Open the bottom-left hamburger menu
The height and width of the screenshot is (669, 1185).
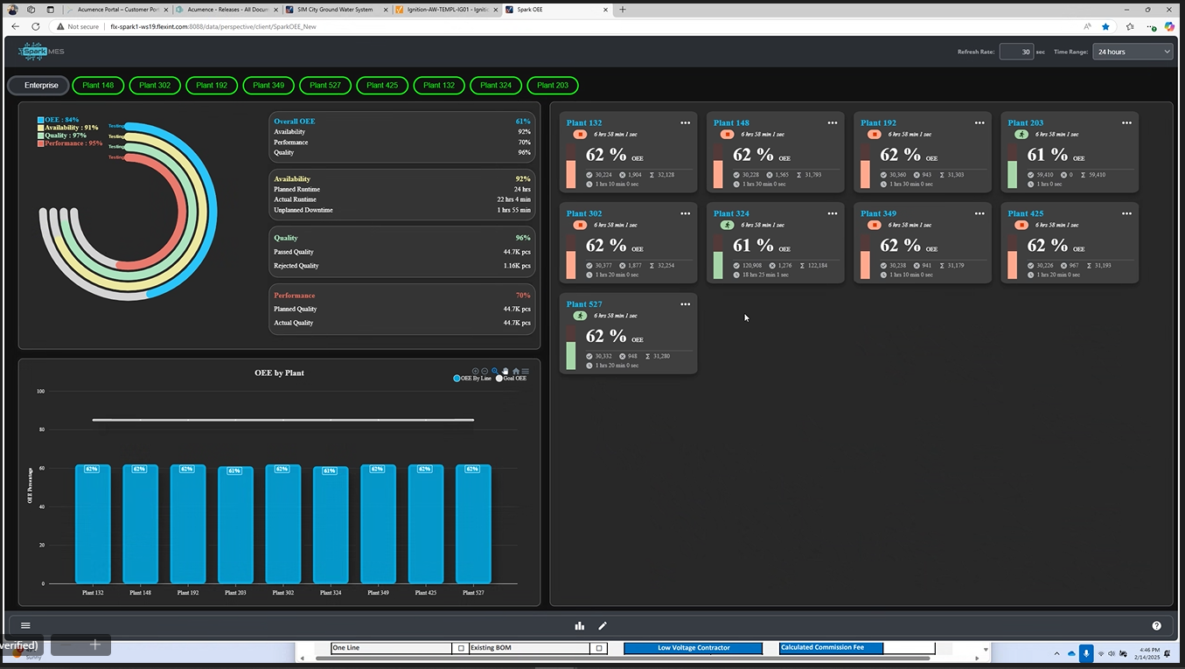coord(25,626)
